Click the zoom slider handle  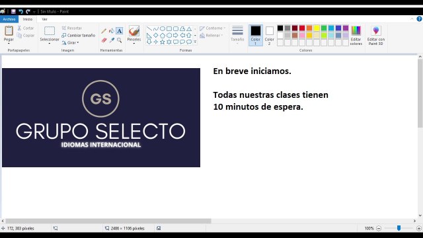coord(399,228)
